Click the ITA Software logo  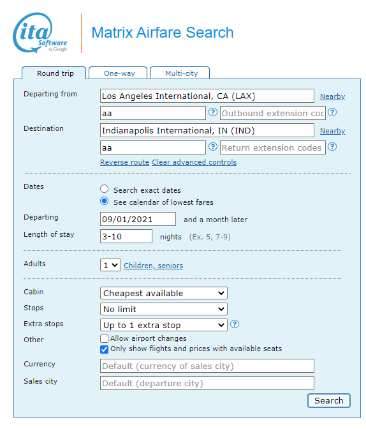click(40, 33)
